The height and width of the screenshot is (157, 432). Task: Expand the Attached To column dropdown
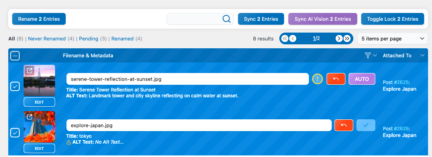[x=423, y=56]
